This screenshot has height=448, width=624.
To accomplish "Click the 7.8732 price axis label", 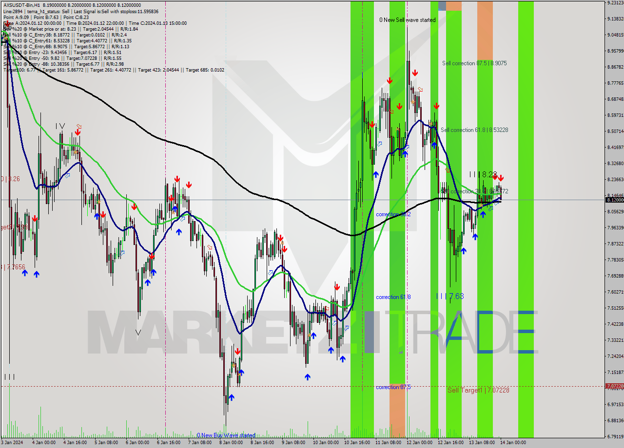I will tap(615, 243).
